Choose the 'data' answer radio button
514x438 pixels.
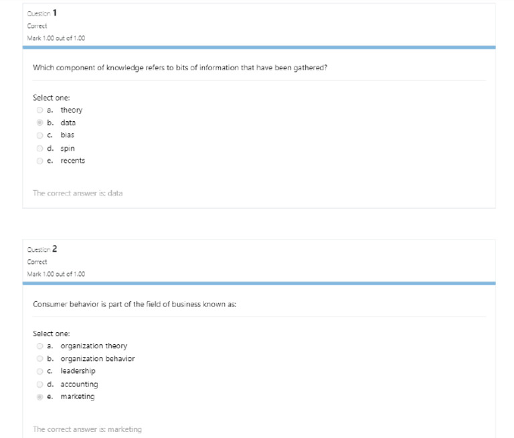(40, 123)
